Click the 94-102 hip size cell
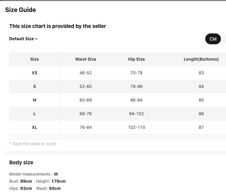Viewport: 226px width, 196px height. [136, 114]
